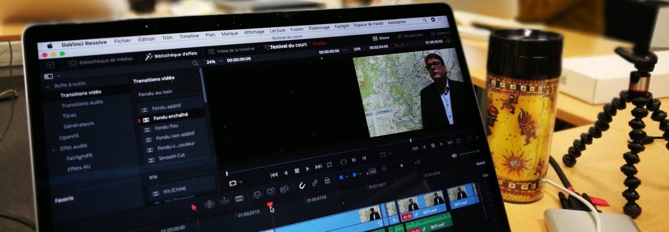Open the Fichier menu
Screen dimensions: 669x232
tap(122, 40)
